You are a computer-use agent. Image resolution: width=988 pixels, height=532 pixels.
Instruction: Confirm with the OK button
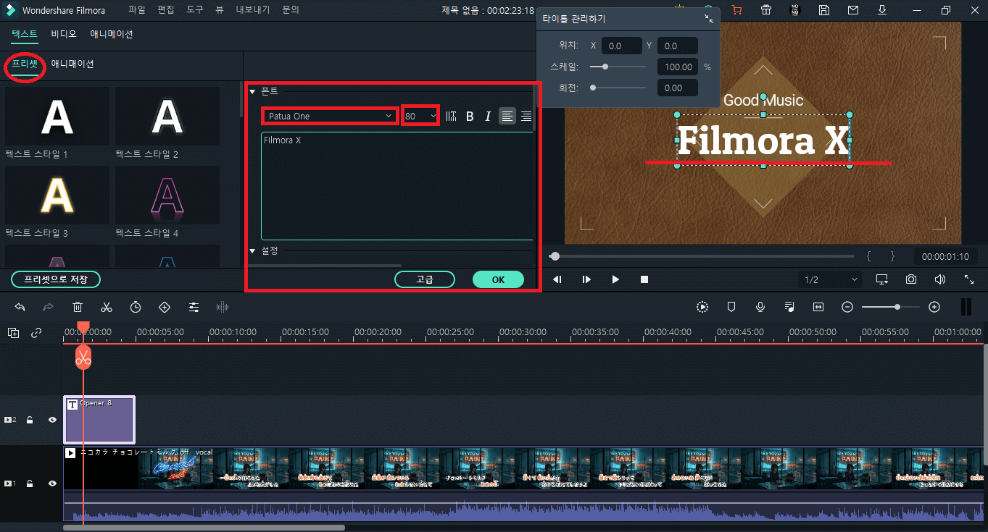498,279
